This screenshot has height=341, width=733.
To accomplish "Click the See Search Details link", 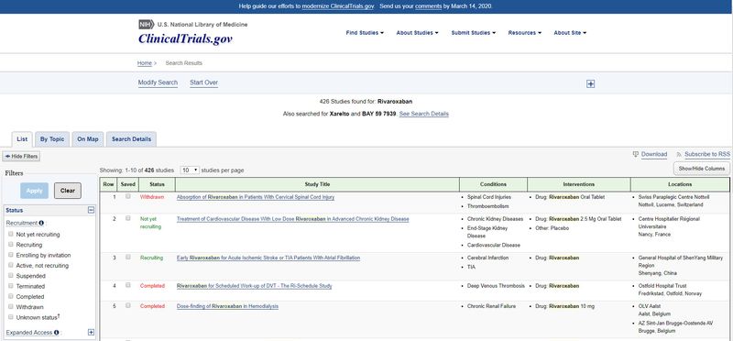I will coord(424,115).
